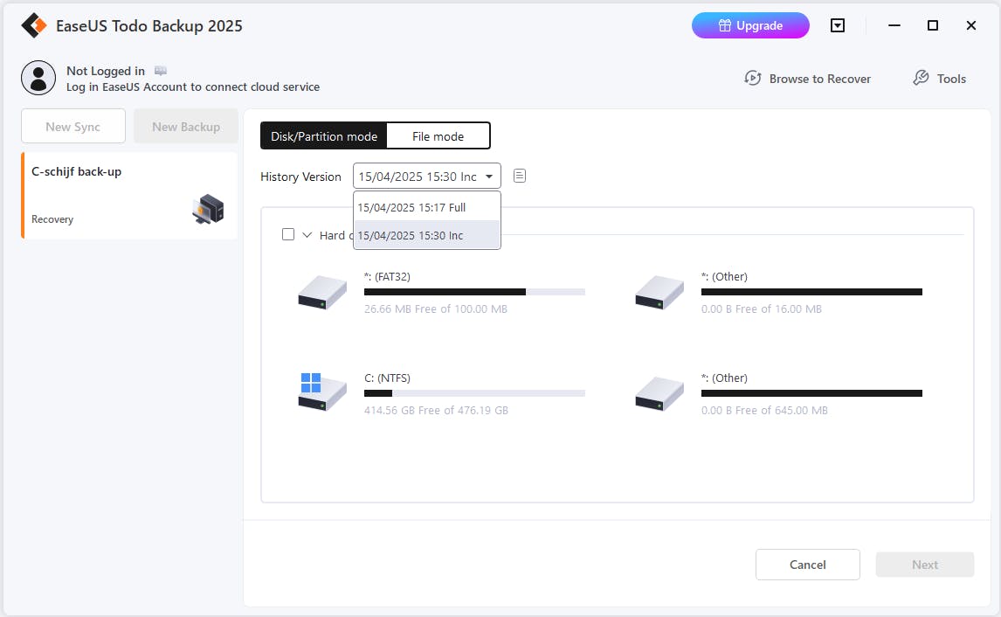Click the message icon beside Not Logged in

click(x=160, y=71)
